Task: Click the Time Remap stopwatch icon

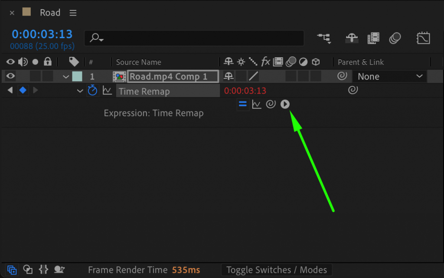Action: (92, 91)
